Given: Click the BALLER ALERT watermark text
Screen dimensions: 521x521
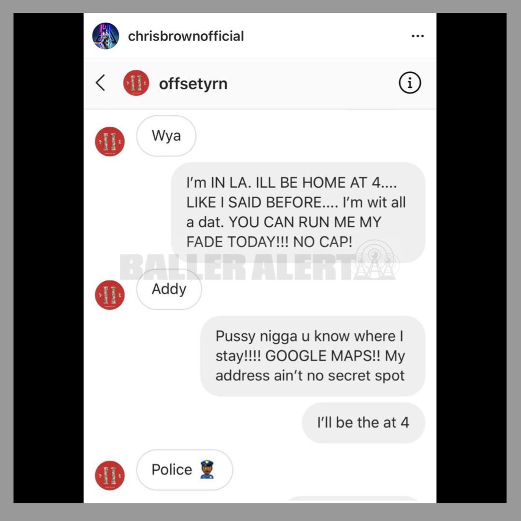Looking at the screenshot, I should [236, 267].
